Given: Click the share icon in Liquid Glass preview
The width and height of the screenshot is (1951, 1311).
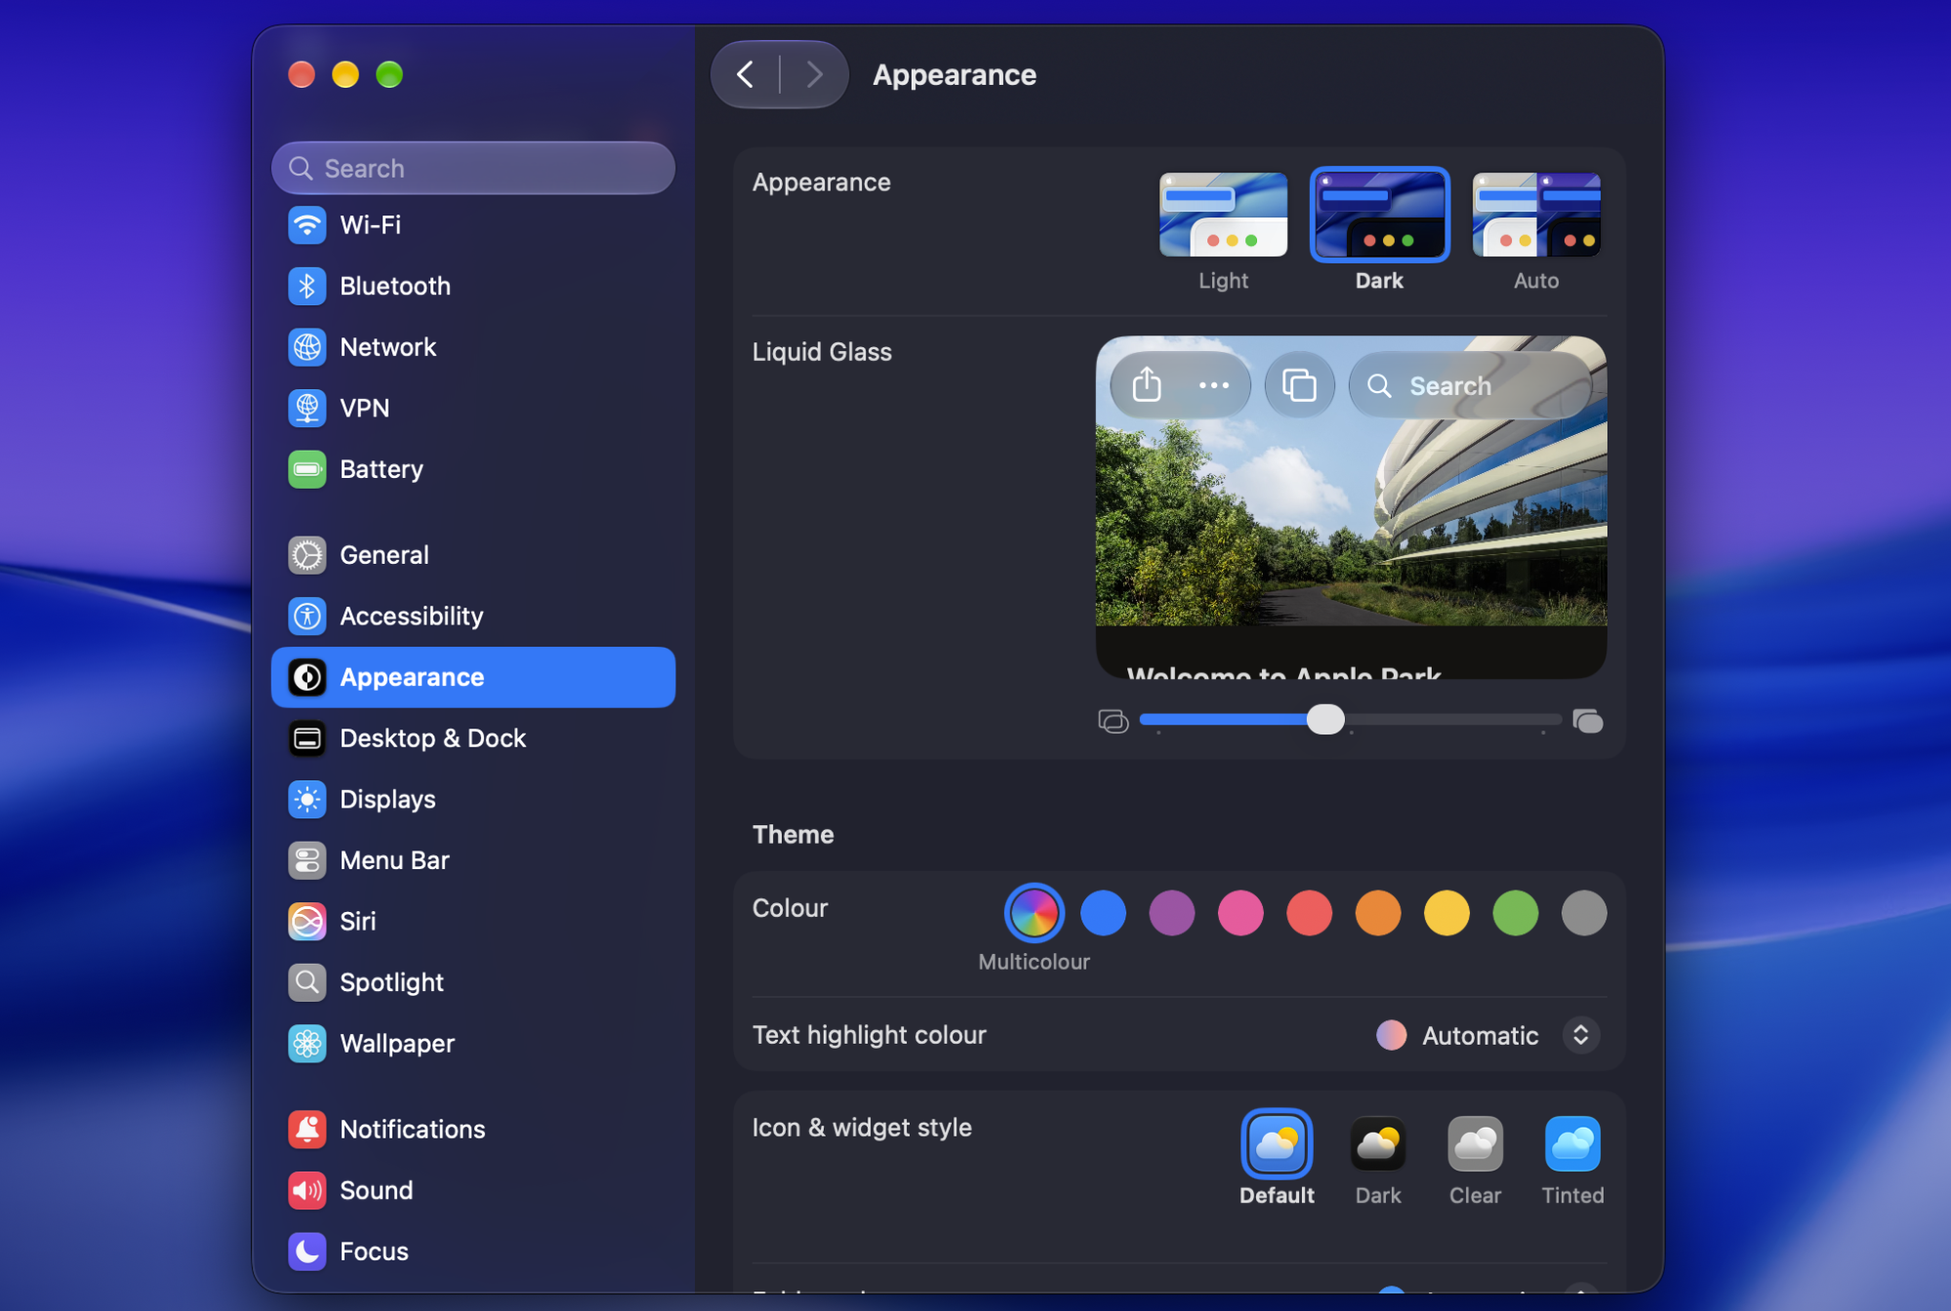Looking at the screenshot, I should (1147, 385).
